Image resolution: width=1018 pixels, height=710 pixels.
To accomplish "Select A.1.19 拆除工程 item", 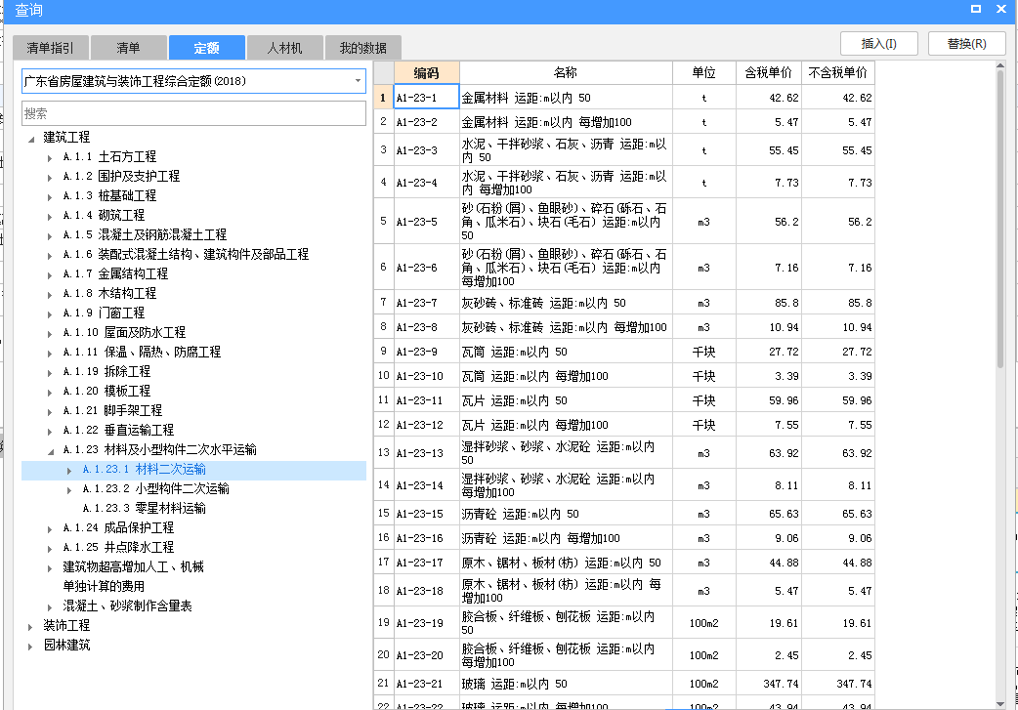I will tap(106, 371).
